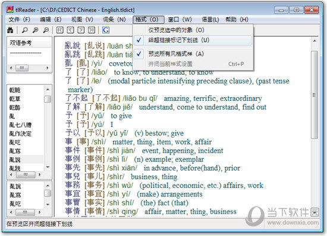The image size is (327, 236).
Task: Click 双语参考 panel horizontal scroll right arrow
Action: pyautogui.click(x=48, y=68)
